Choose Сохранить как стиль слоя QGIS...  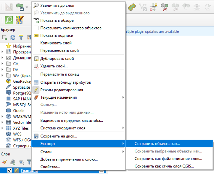click(x=165, y=166)
